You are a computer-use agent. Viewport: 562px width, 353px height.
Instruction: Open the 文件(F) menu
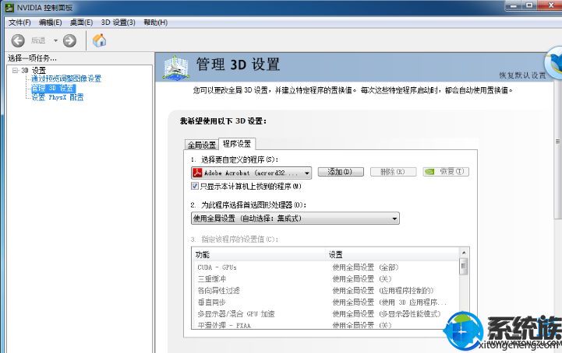click(x=19, y=23)
